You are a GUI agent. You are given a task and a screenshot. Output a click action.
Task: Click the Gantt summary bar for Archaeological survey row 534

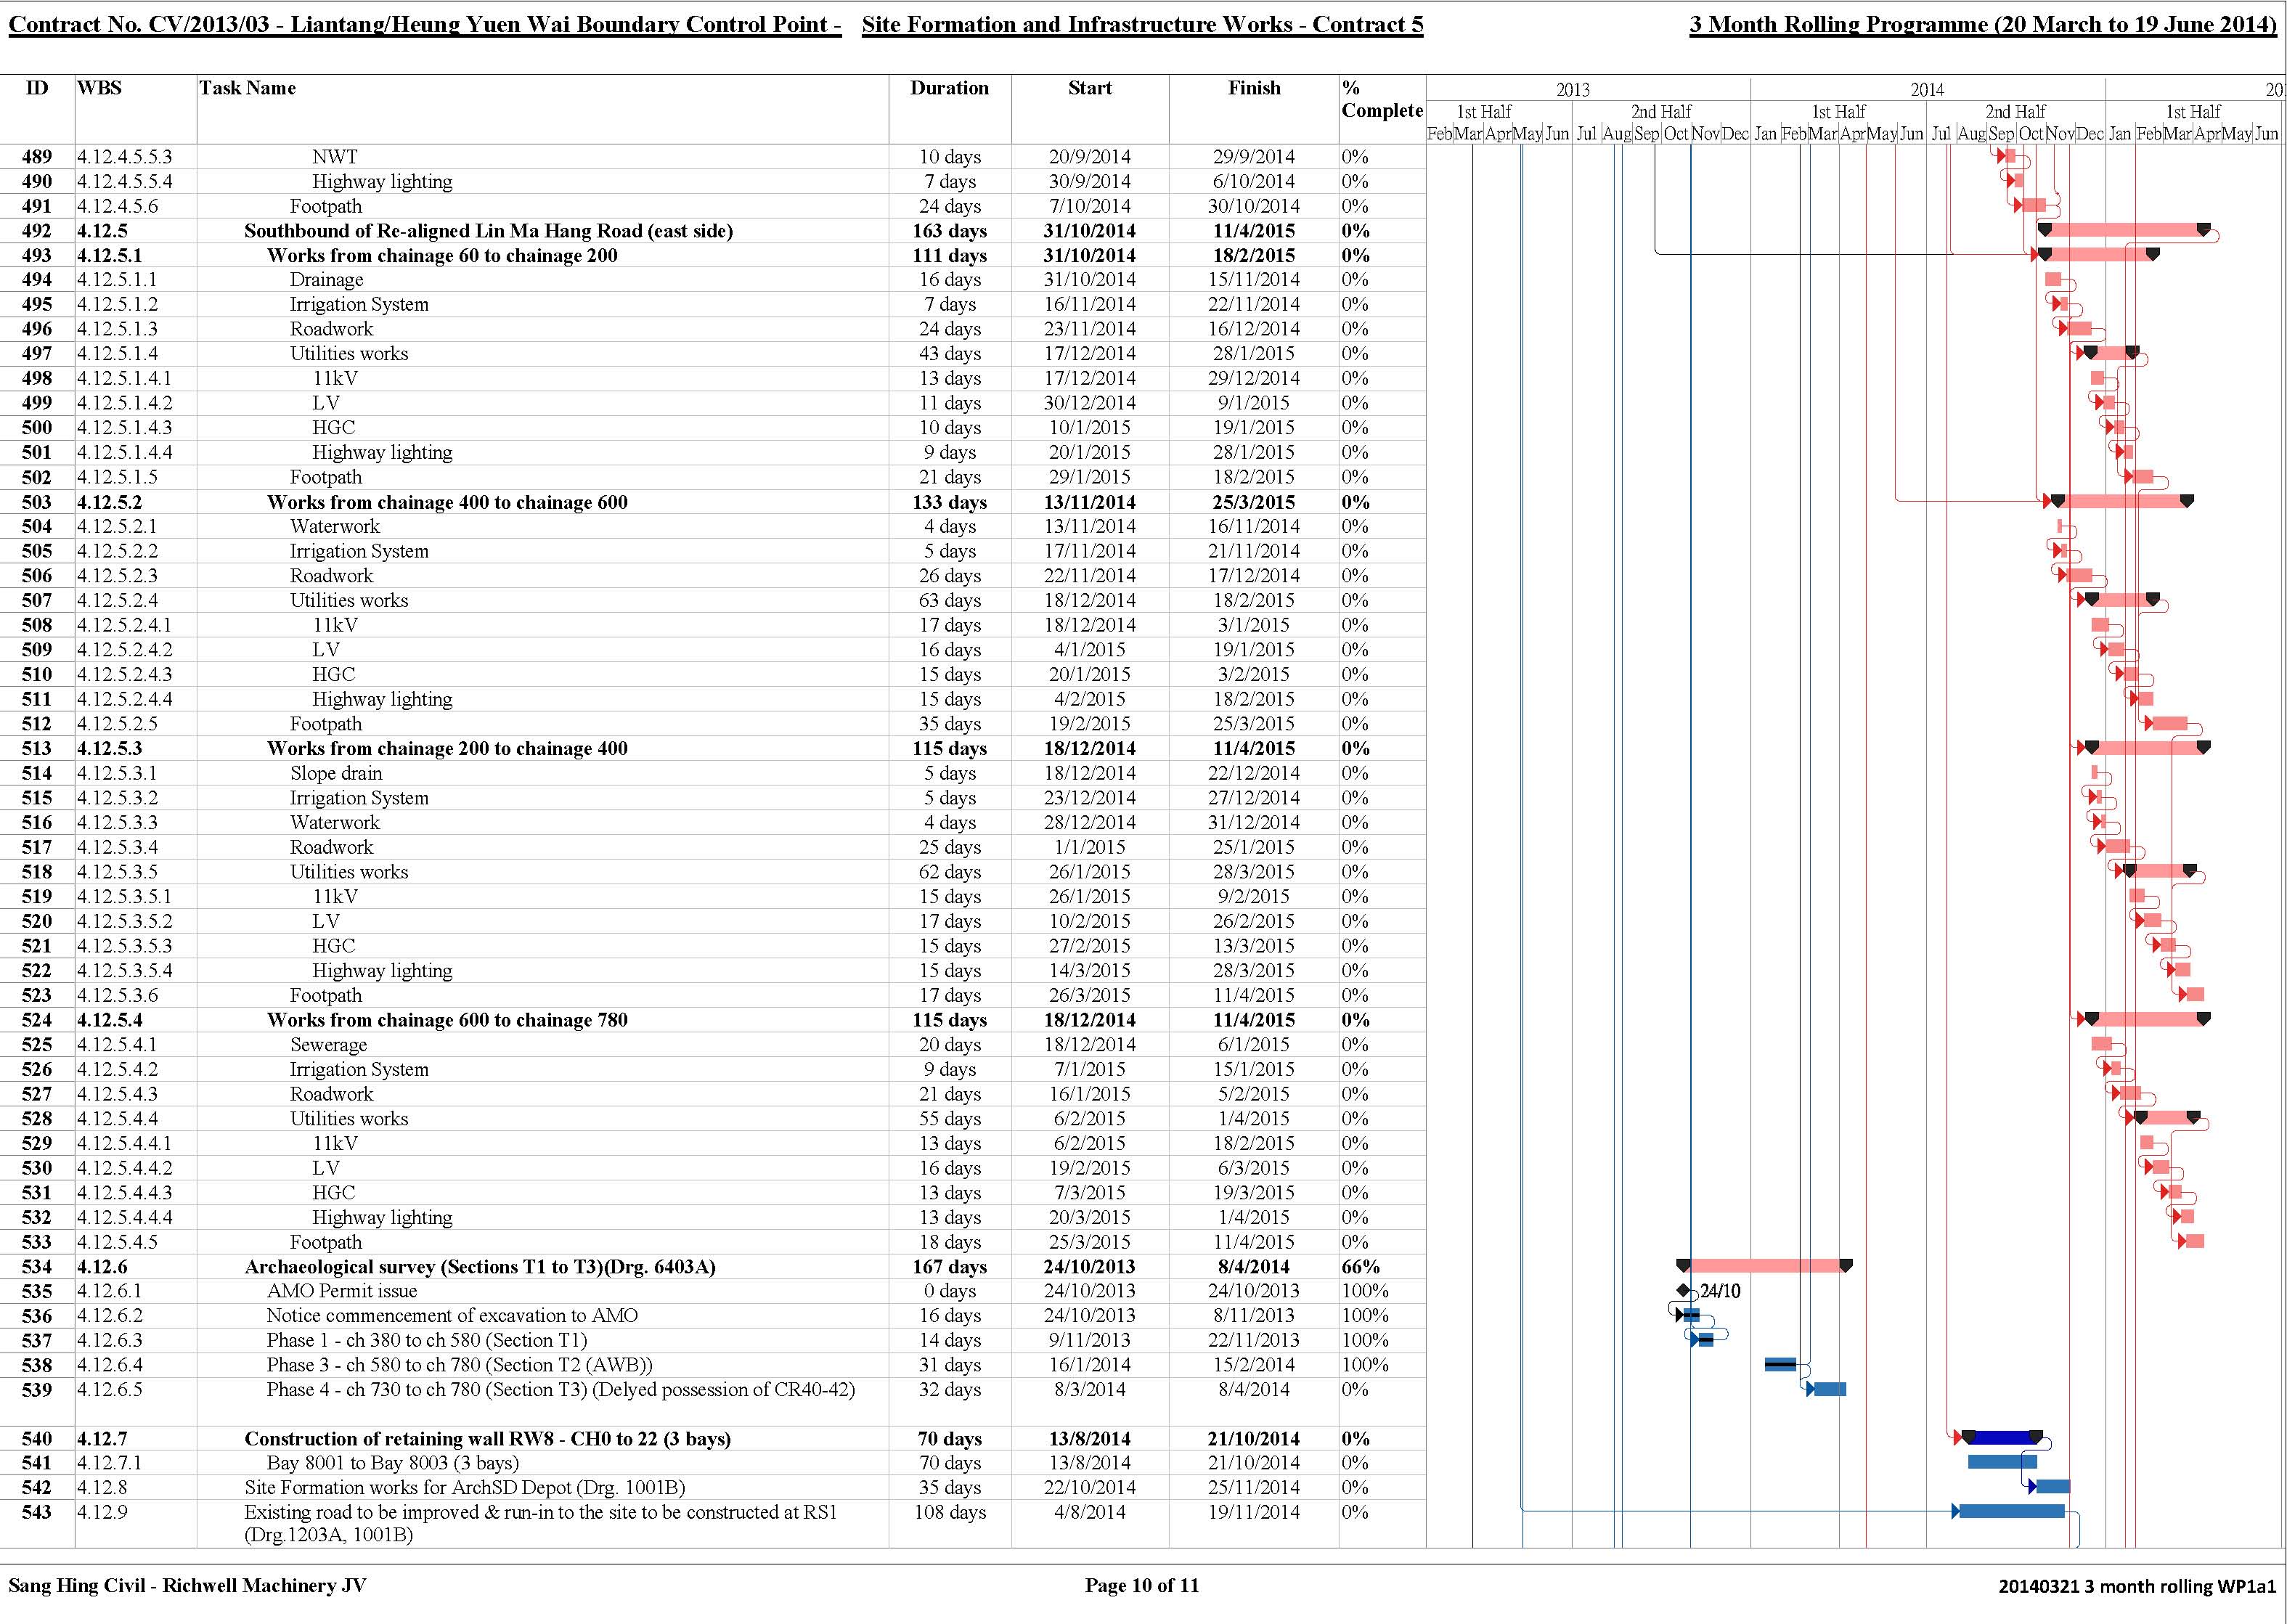pyautogui.click(x=1765, y=1266)
